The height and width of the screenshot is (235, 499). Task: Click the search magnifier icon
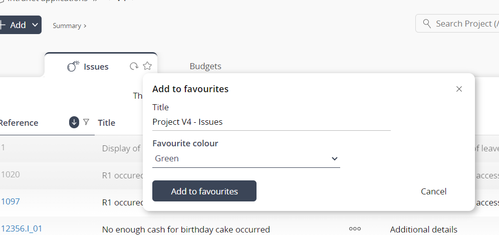coord(427,24)
